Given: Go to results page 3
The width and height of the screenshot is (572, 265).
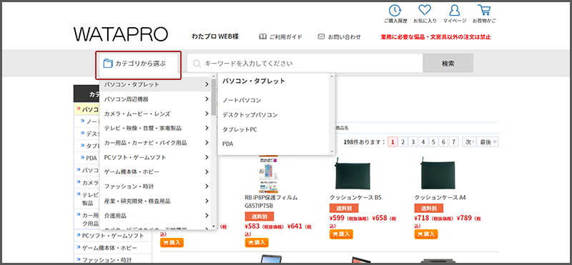Looking at the screenshot, I should click(x=413, y=142).
